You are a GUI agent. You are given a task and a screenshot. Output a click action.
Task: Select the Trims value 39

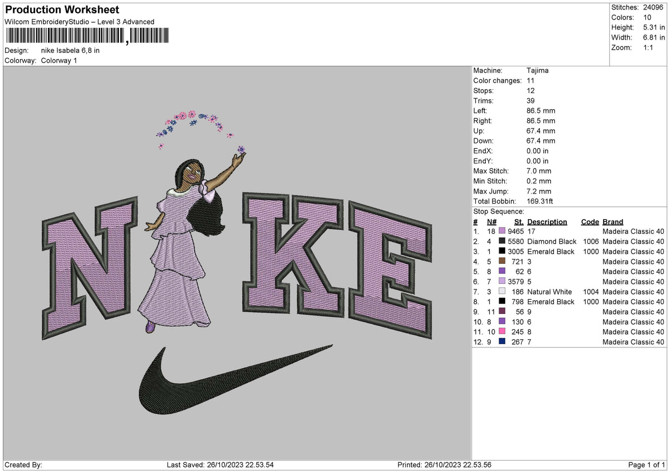click(530, 101)
